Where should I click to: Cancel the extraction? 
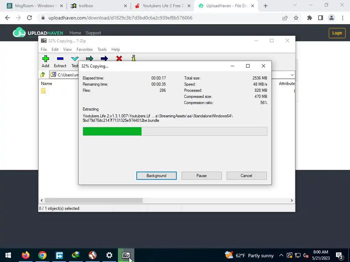click(246, 176)
